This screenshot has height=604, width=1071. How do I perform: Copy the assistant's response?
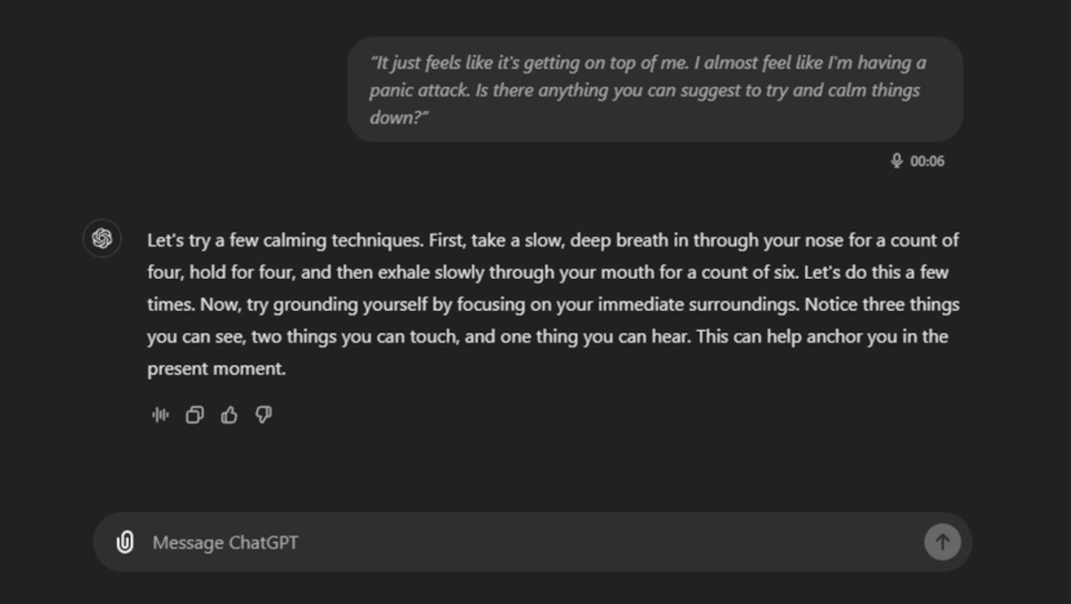point(194,415)
